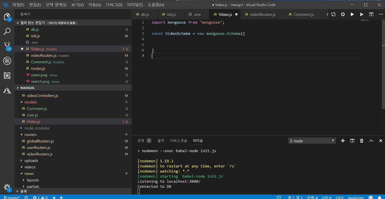Click the open changes compare icon
Viewport: 385px width, 199px height.
click(x=333, y=14)
